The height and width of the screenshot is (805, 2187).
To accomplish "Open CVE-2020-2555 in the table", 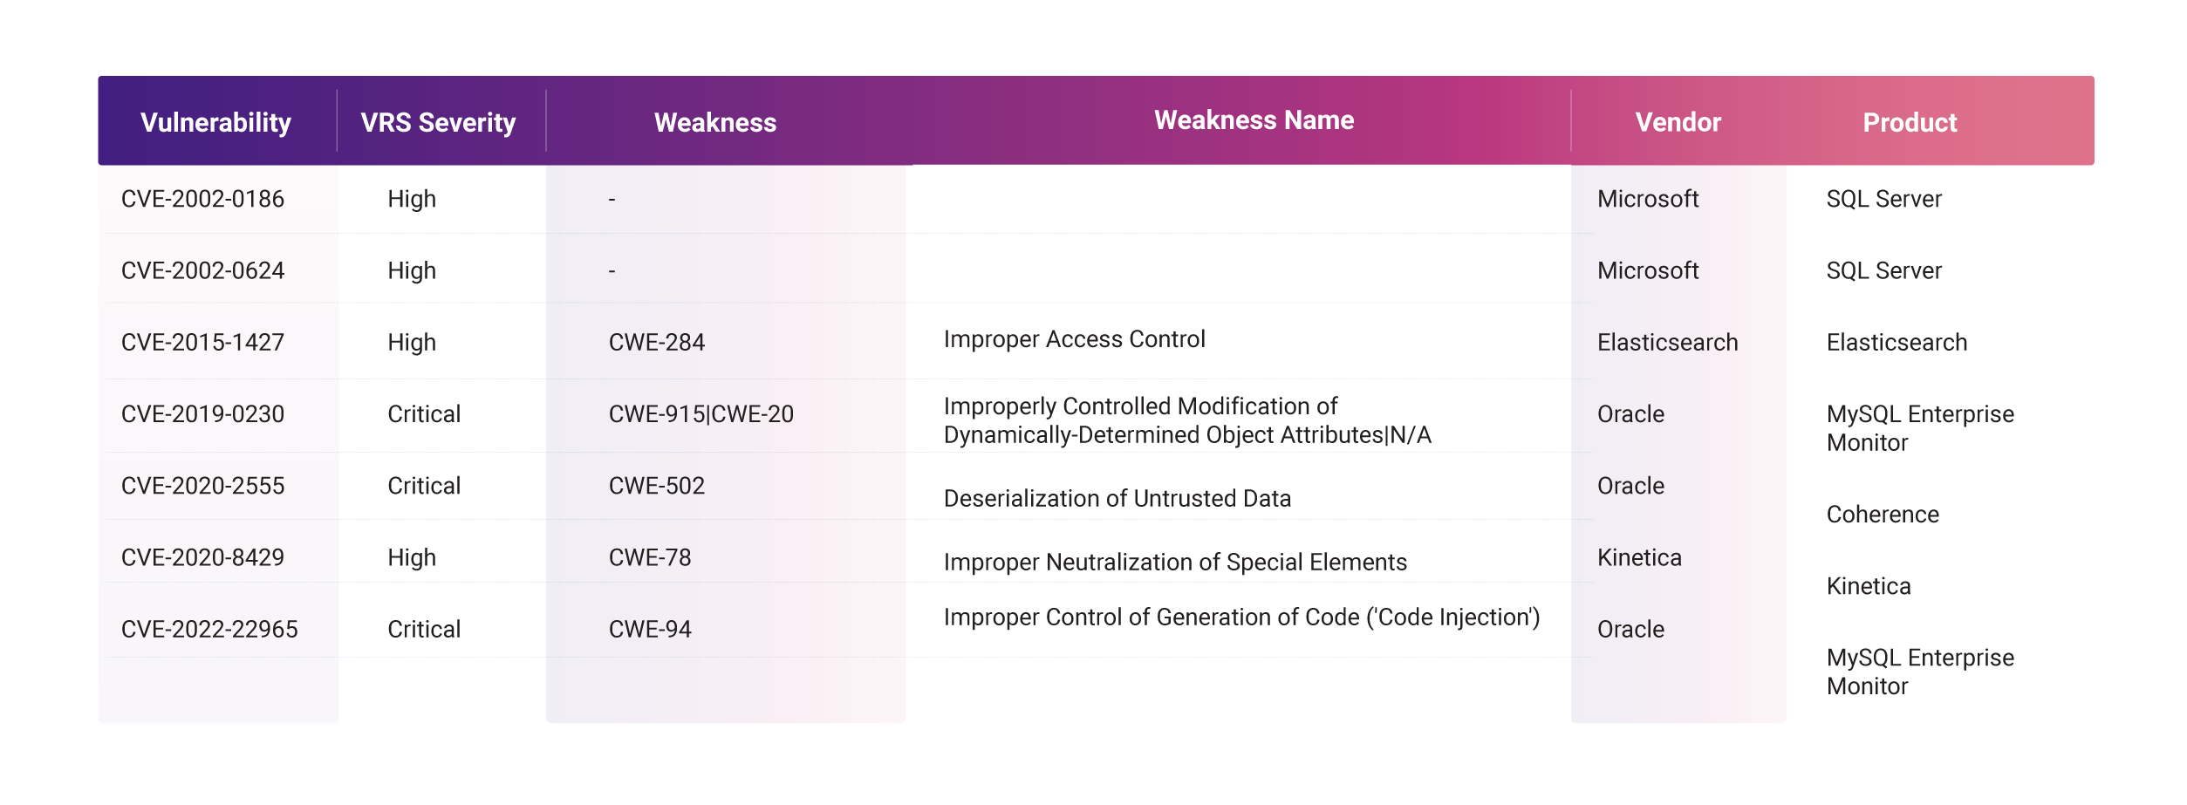I will (202, 485).
